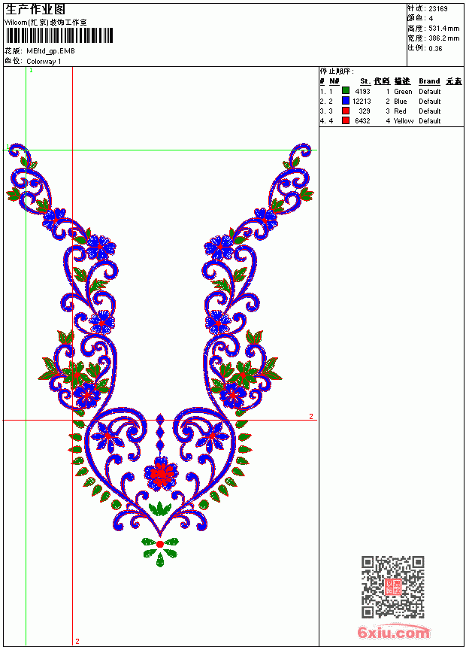
Task: Click the red color swatch for stop 3
Action: coord(346,111)
